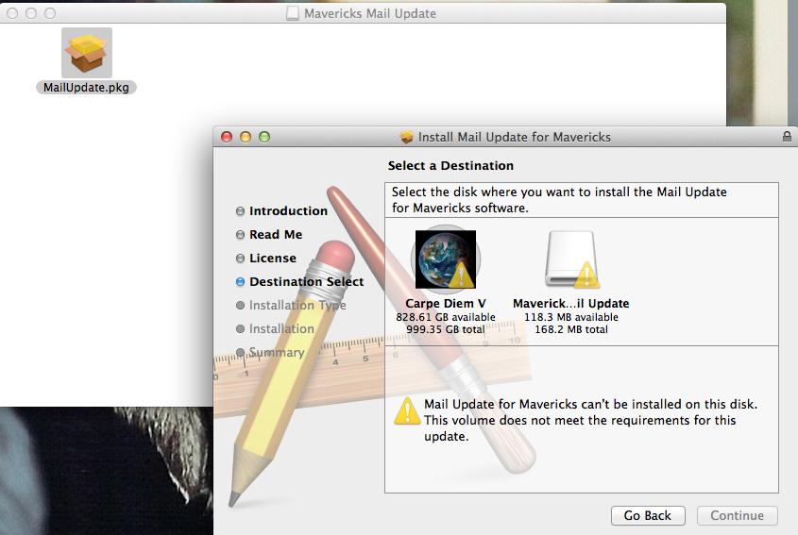
Task: Select the MailUpdate.pkg package icon
Action: click(x=87, y=53)
